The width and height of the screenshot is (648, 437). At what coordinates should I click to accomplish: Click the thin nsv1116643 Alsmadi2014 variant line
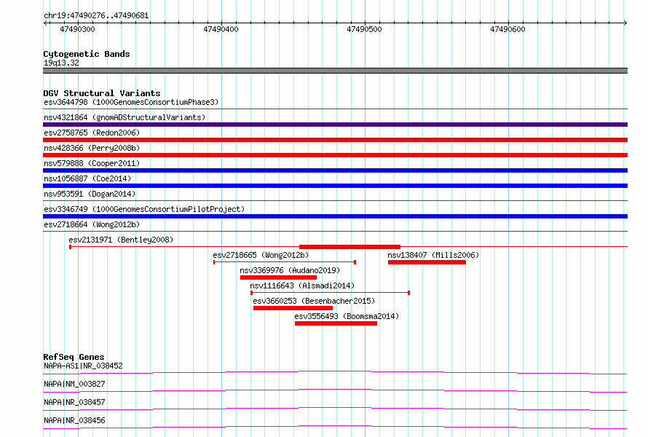click(331, 293)
